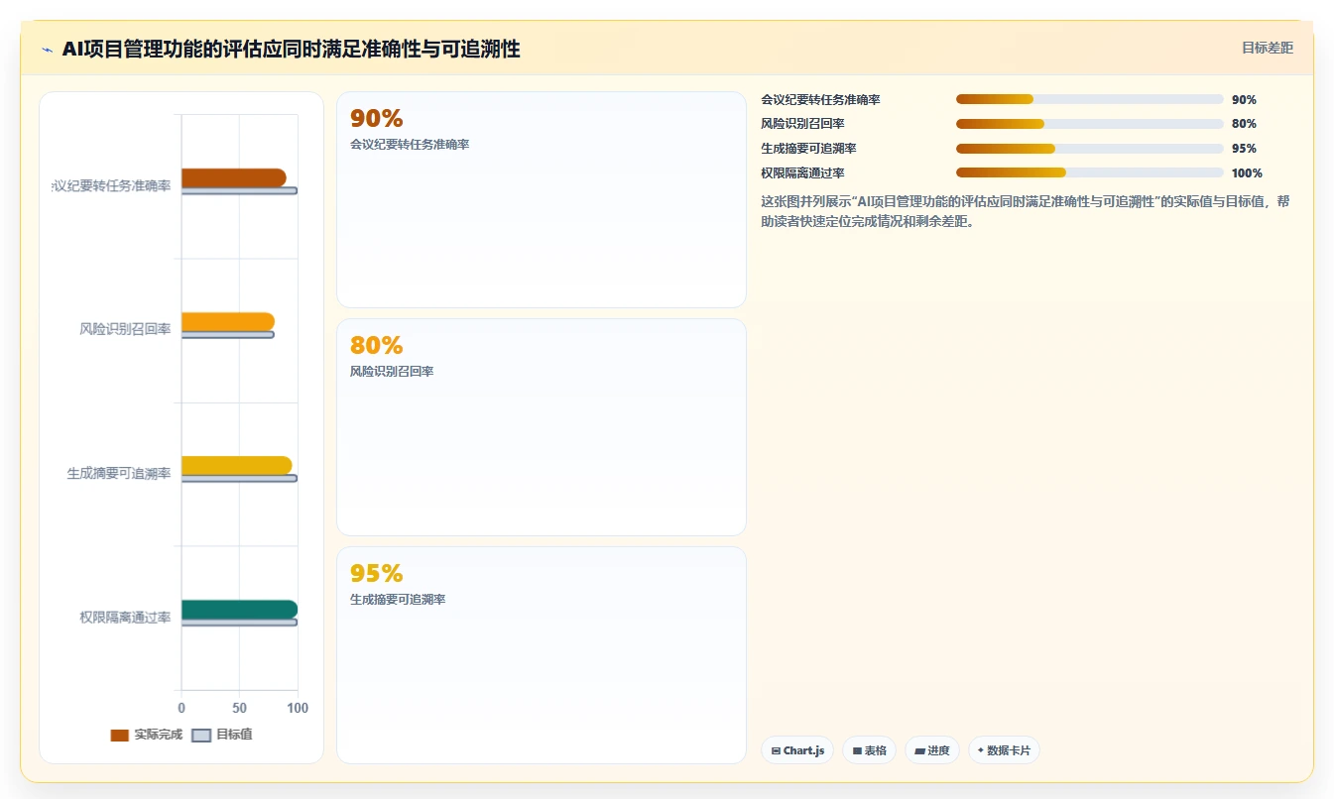Screen dimensions: 1334x799
Task: Open the 95% 生成摘要可追溯率 card
Action: [542, 655]
